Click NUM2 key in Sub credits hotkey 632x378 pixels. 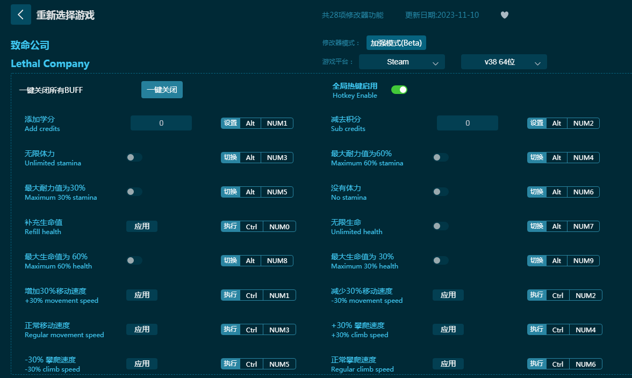[x=583, y=123]
